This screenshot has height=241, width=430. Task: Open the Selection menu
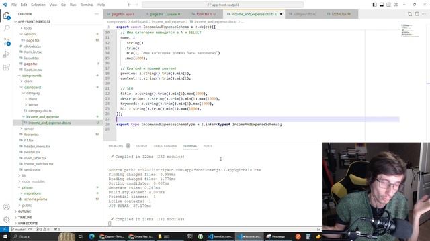click(x=38, y=5)
